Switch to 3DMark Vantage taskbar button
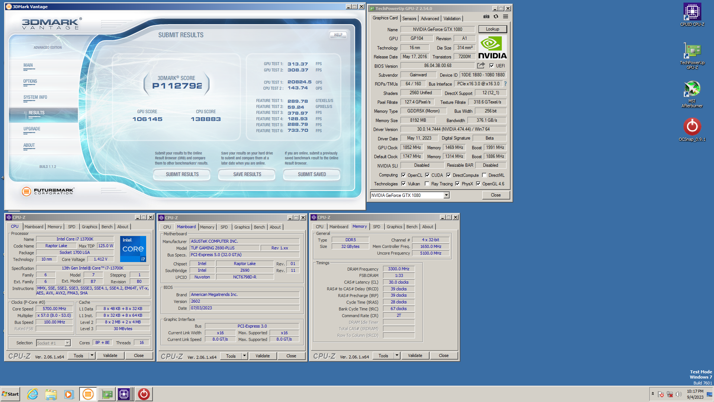714x402 pixels. pyautogui.click(x=88, y=394)
